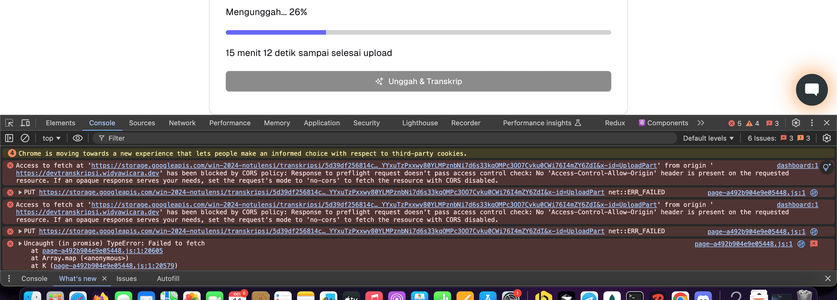This screenshot has width=837, height=300.
Task: Open the Issues drawer tab
Action: (126, 279)
